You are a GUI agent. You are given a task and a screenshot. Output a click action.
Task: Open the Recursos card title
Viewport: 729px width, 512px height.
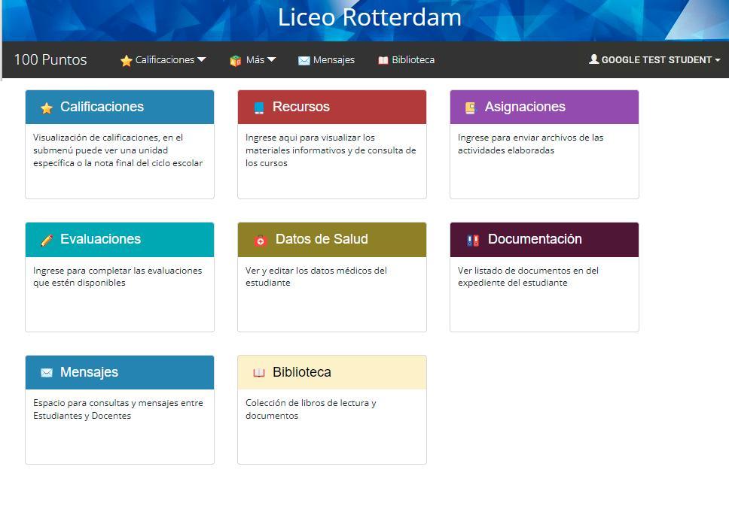click(301, 107)
